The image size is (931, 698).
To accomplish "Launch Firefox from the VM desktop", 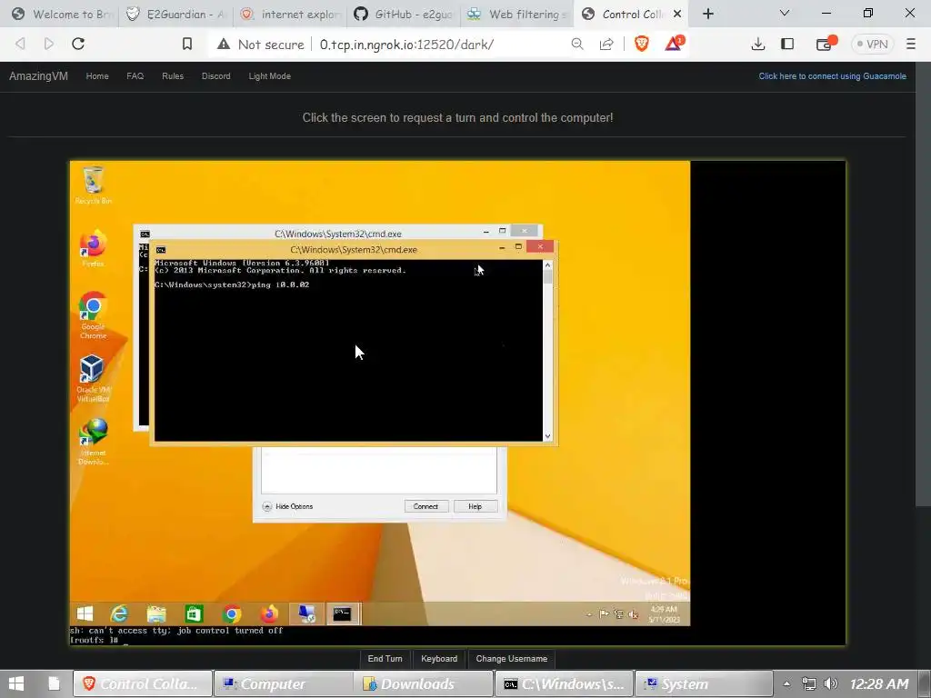I will [x=94, y=247].
